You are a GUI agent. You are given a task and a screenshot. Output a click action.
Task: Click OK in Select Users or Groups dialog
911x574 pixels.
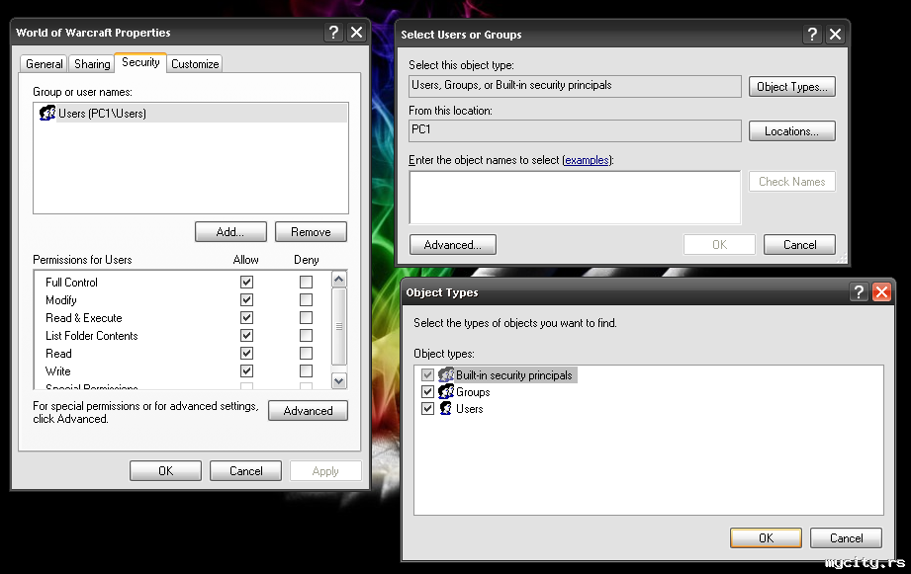(x=719, y=245)
